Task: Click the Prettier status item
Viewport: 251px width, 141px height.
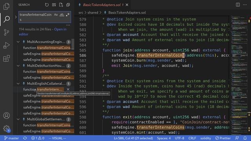Action: (x=223, y=138)
